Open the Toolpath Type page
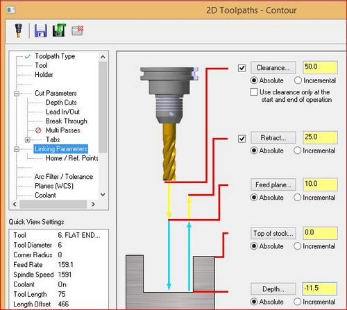This screenshot has height=310, width=347. [x=55, y=56]
